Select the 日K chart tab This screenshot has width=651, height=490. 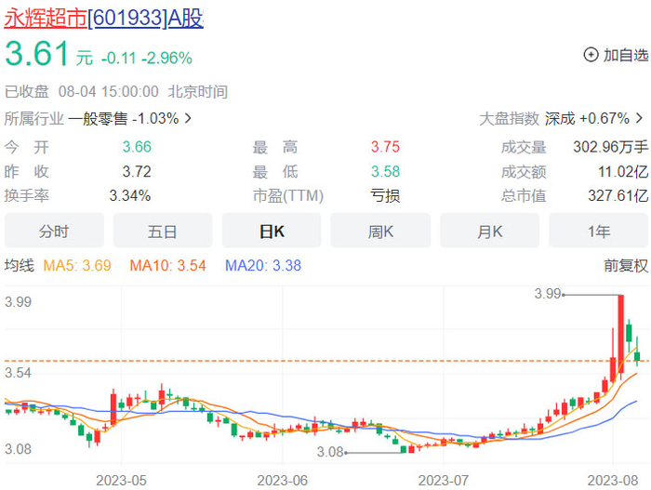coord(272,231)
